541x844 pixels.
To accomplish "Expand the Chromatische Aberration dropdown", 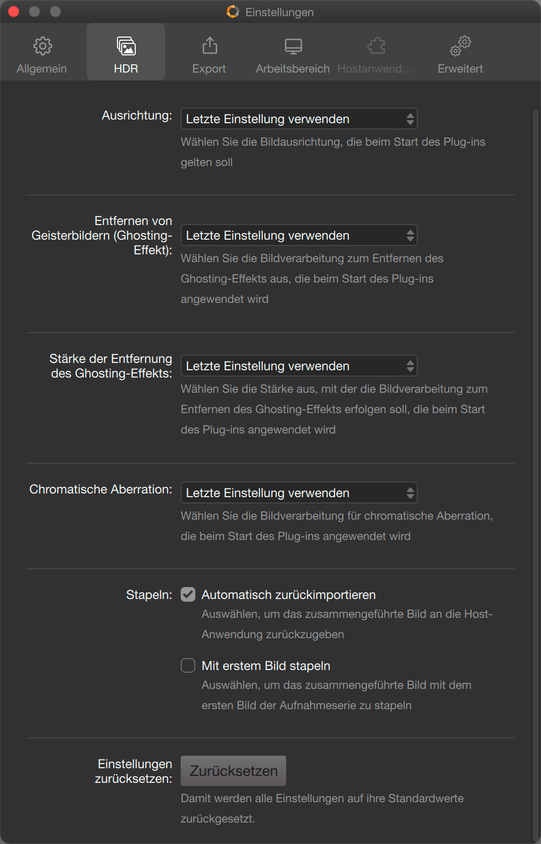I will point(299,493).
